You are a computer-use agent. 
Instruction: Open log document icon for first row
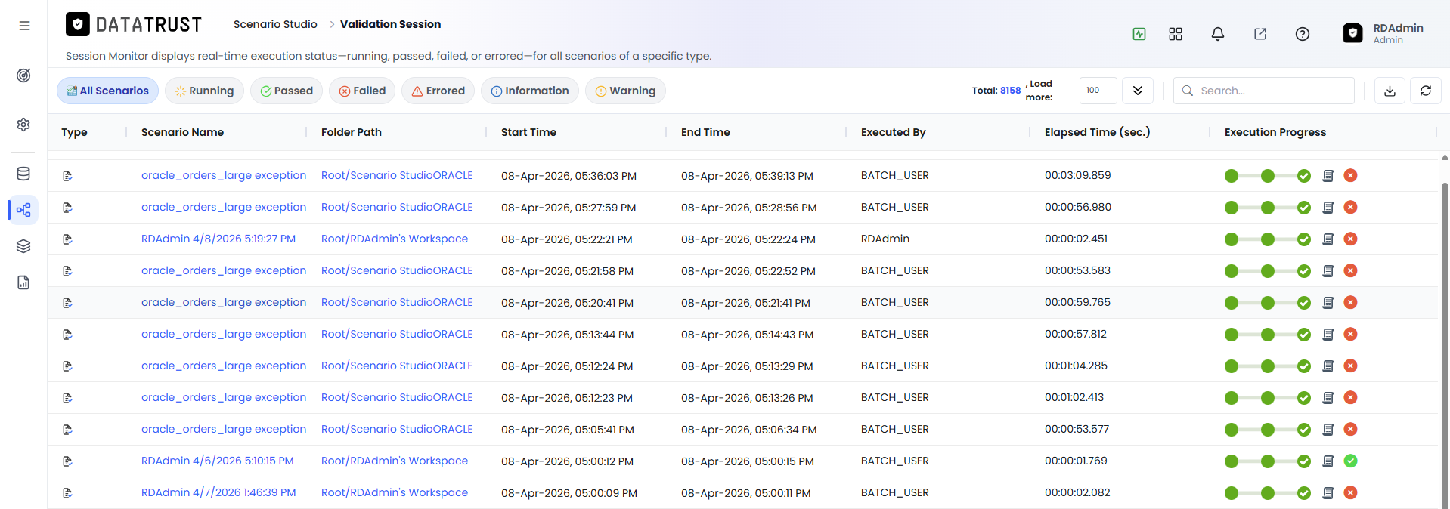[x=1328, y=176]
